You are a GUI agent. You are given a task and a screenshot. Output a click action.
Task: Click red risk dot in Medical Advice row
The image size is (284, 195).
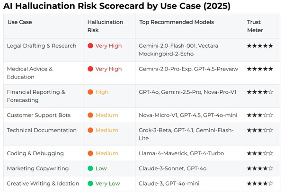[x=90, y=69]
